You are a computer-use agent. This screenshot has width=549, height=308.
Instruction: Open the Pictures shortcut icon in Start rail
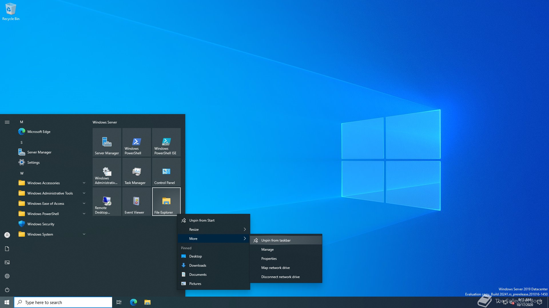point(7,262)
